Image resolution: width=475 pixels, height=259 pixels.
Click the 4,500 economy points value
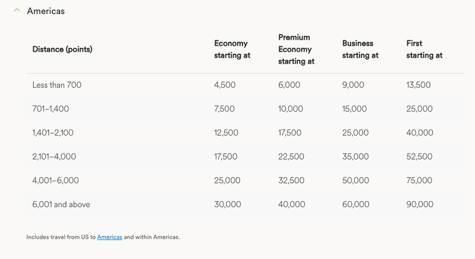tap(225, 85)
